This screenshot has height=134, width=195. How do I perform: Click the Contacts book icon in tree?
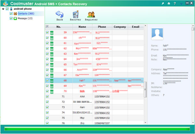click(15, 14)
